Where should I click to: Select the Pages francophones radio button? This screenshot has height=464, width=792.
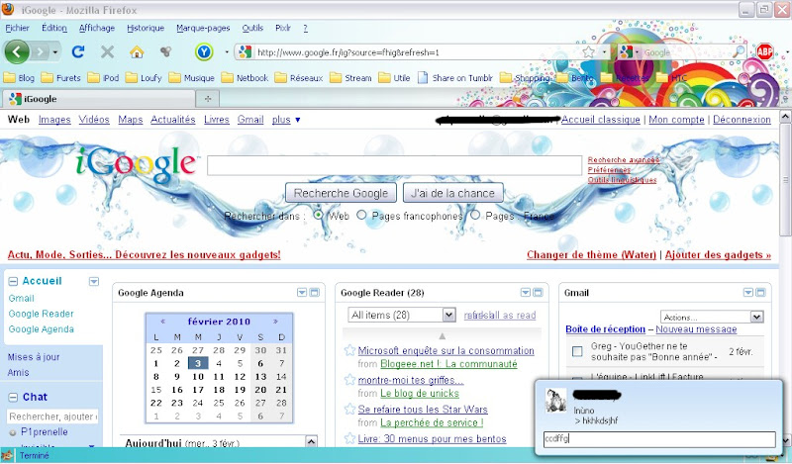361,215
